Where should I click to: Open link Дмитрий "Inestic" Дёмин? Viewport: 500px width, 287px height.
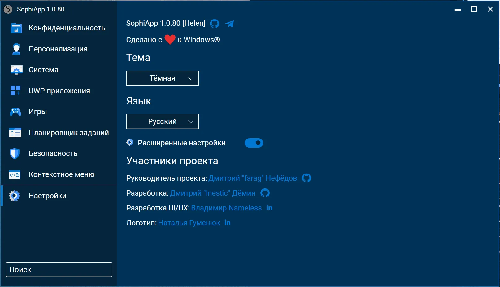point(213,193)
